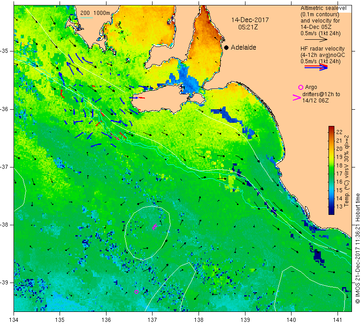The height and width of the screenshot is (325, 361).
Task: Click colorbar value 18
Action: [x=339, y=165]
